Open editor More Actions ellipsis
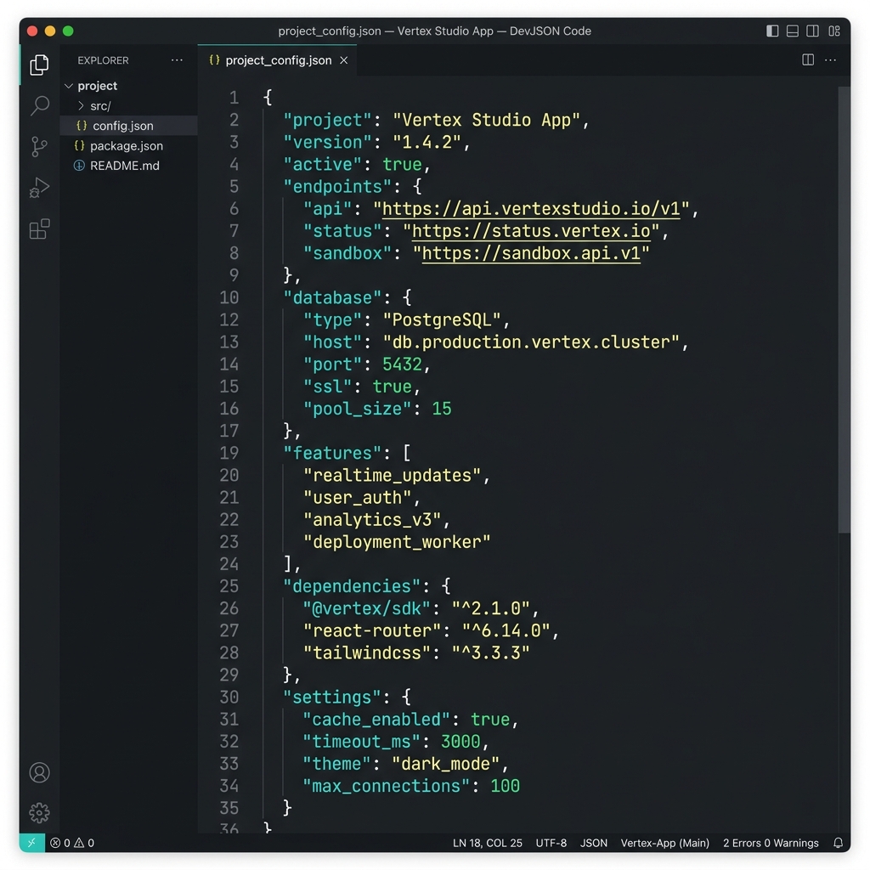This screenshot has width=870, height=870. (x=830, y=60)
